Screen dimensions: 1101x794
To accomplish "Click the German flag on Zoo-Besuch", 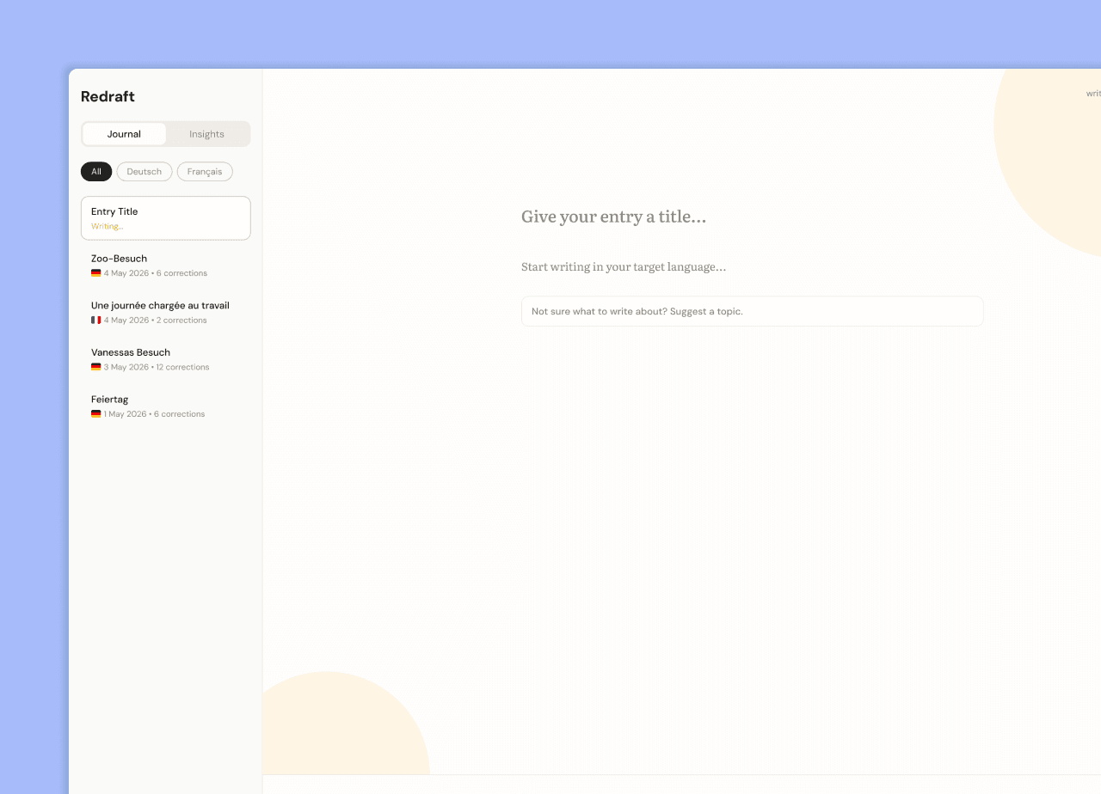I will click(96, 273).
